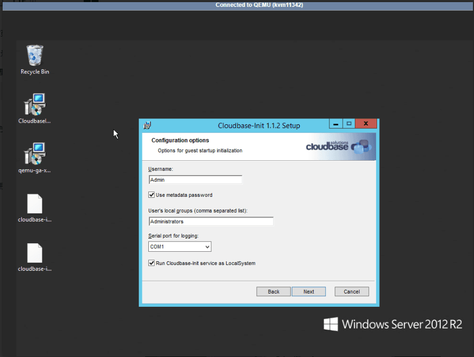The image size is (474, 357).
Task: Click the Back button
Action: tap(273, 291)
